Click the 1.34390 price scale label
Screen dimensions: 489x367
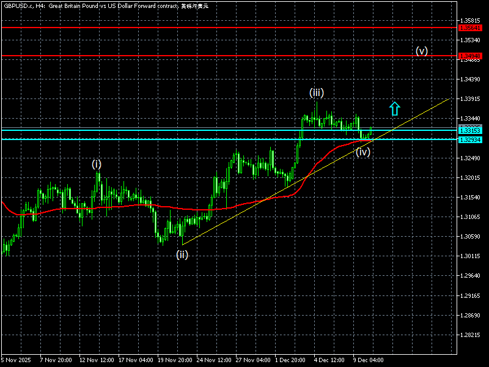point(470,80)
